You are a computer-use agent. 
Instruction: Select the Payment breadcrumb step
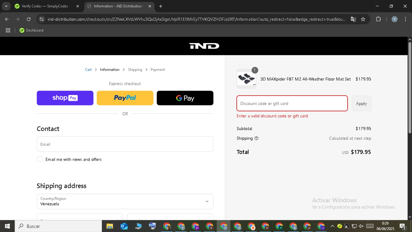158,70
